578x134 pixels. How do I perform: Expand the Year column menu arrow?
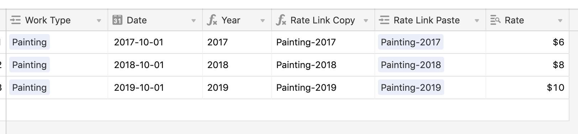(x=263, y=21)
